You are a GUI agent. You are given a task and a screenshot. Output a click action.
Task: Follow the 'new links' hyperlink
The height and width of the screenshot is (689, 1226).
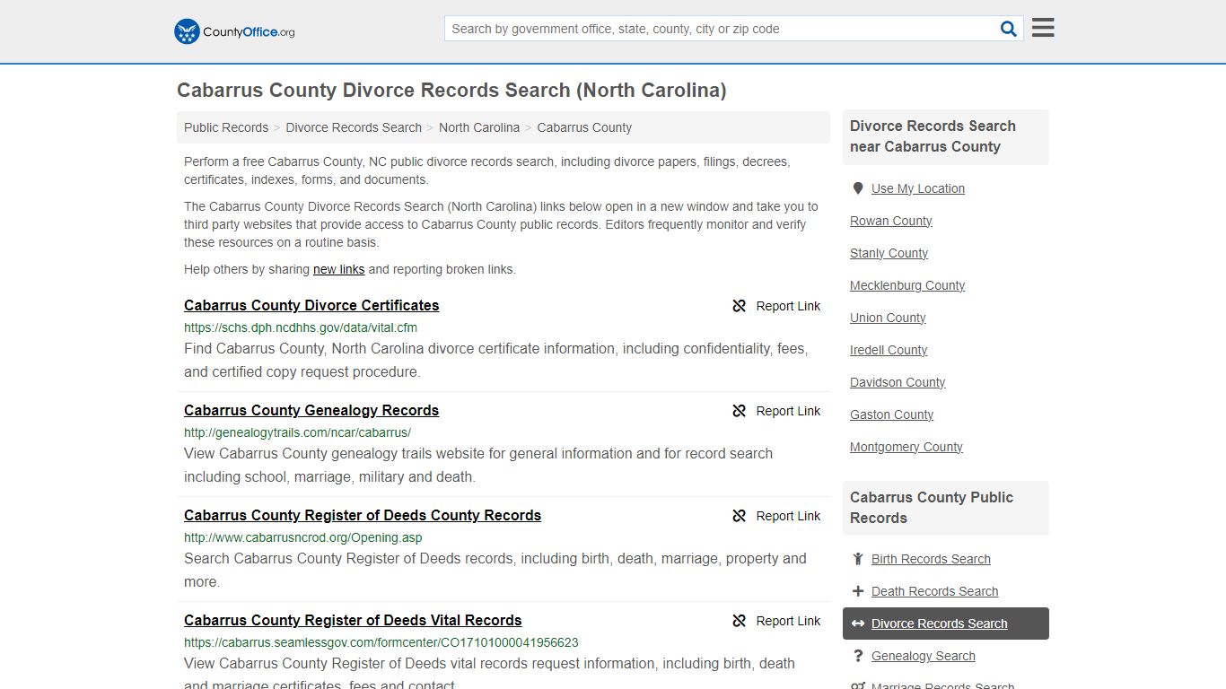pos(338,269)
